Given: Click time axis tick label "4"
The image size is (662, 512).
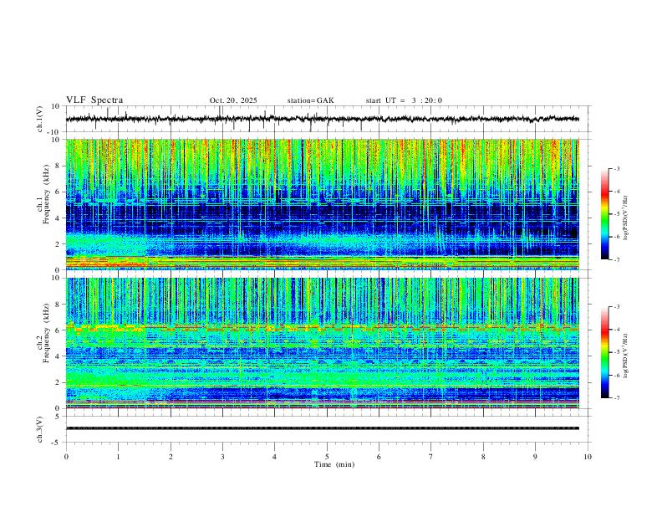Looking at the screenshot, I should (x=275, y=457).
